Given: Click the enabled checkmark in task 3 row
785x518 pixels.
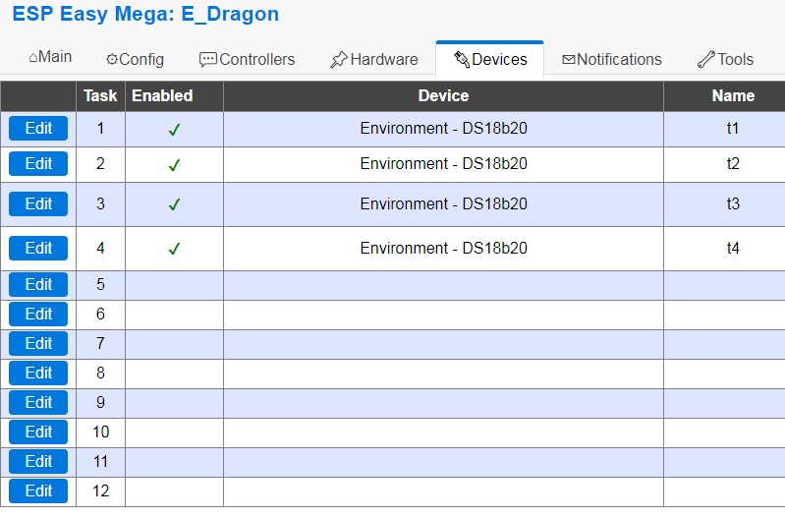Looking at the screenshot, I should coord(174,204).
